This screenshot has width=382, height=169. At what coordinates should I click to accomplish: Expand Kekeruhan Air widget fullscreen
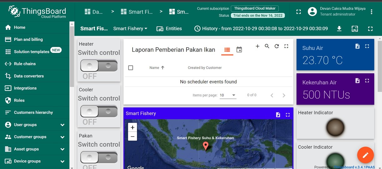click(367, 81)
